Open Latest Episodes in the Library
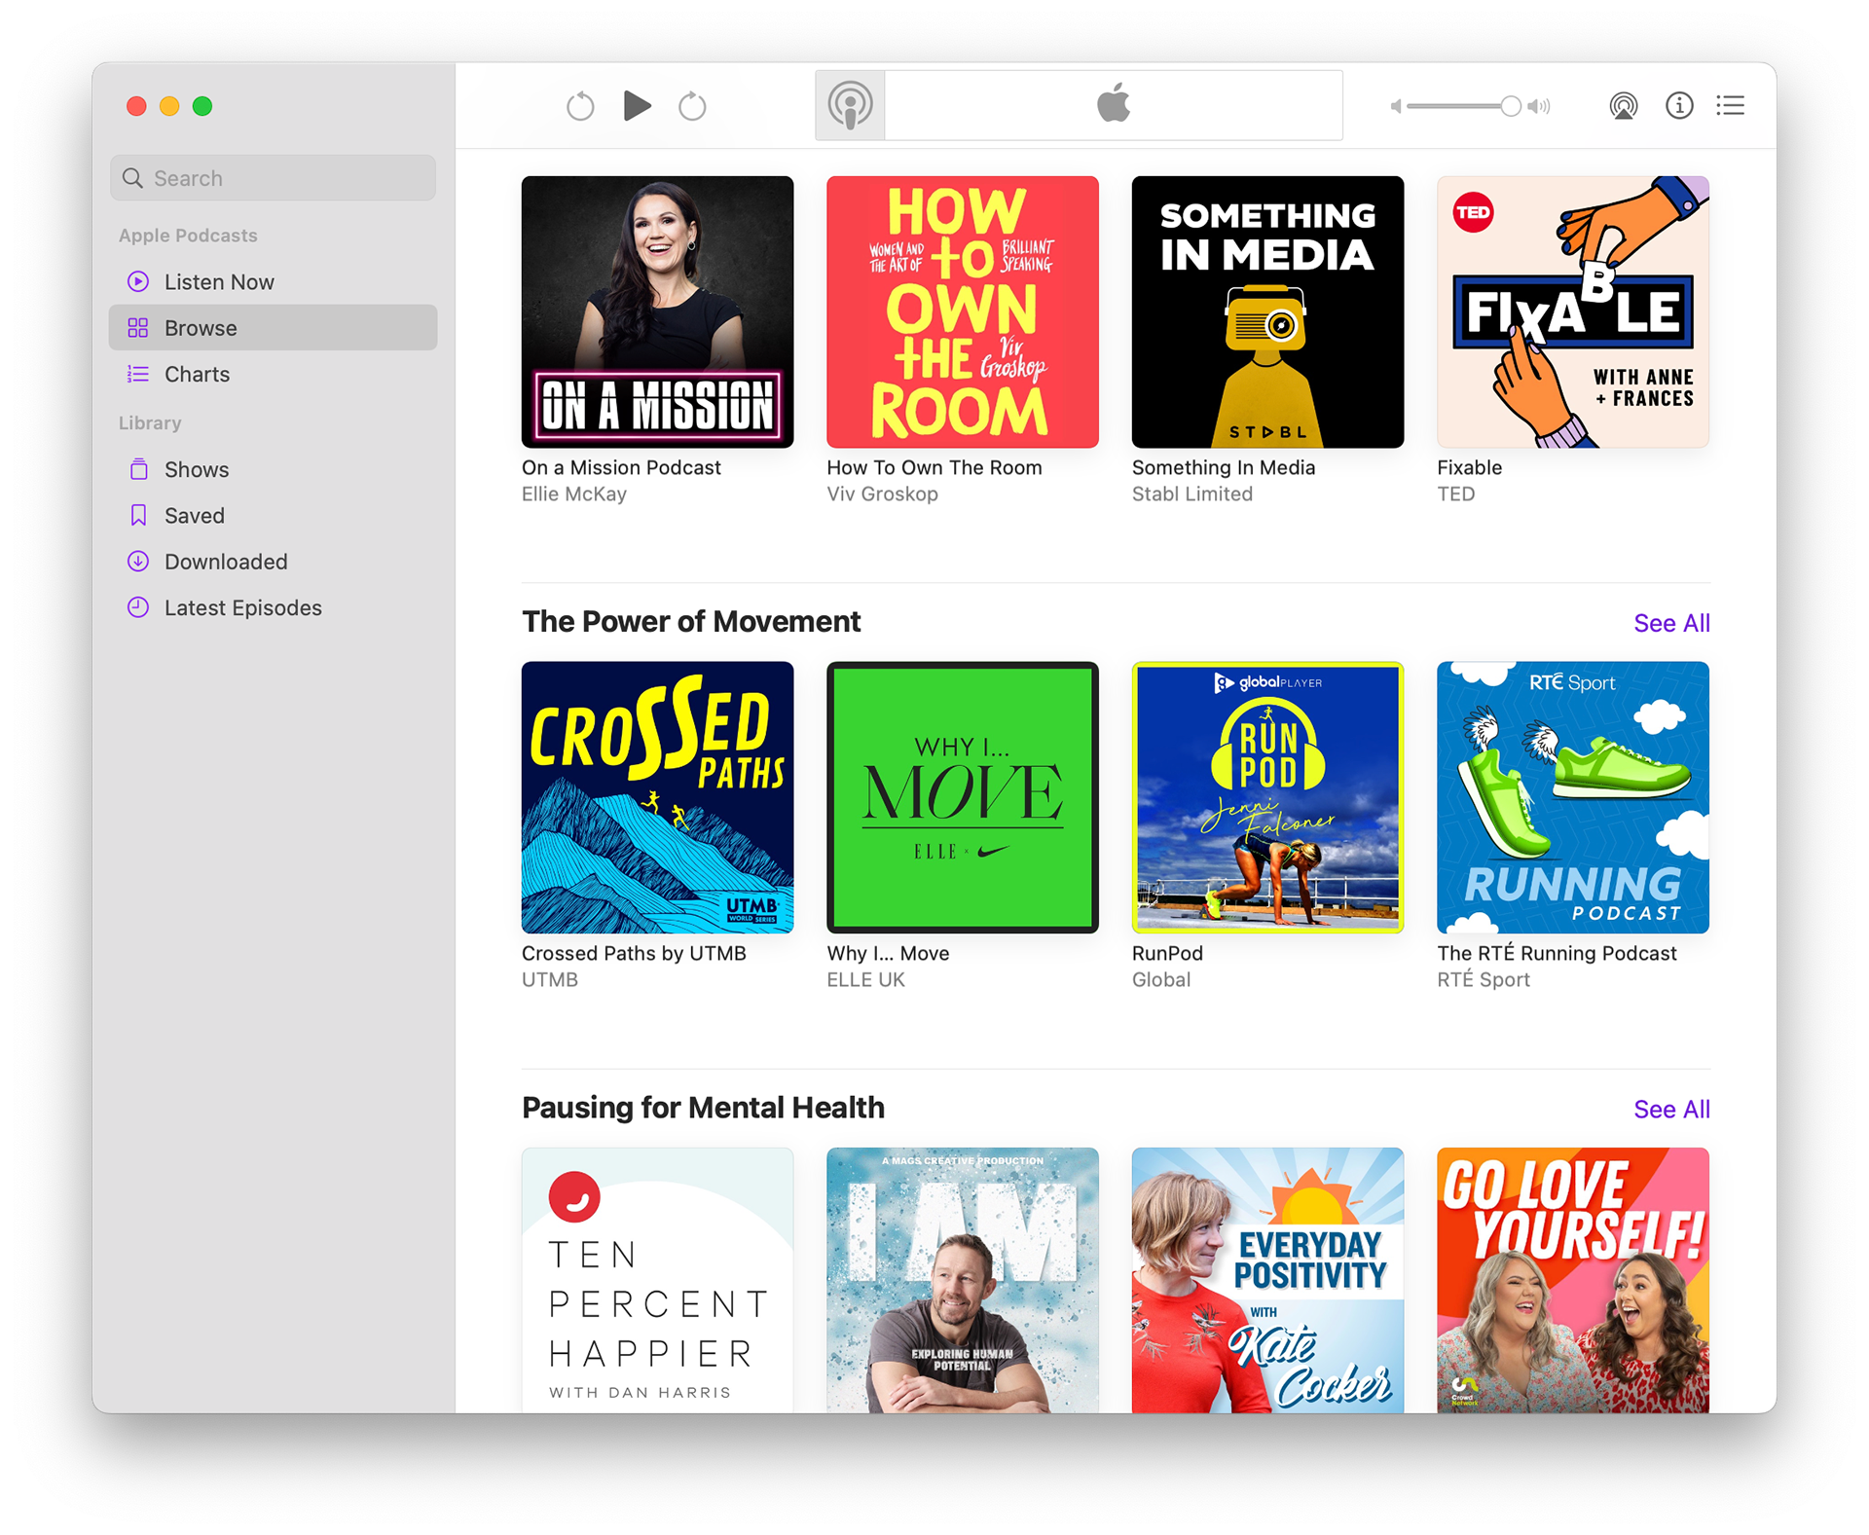This screenshot has height=1535, width=1869. click(x=273, y=607)
